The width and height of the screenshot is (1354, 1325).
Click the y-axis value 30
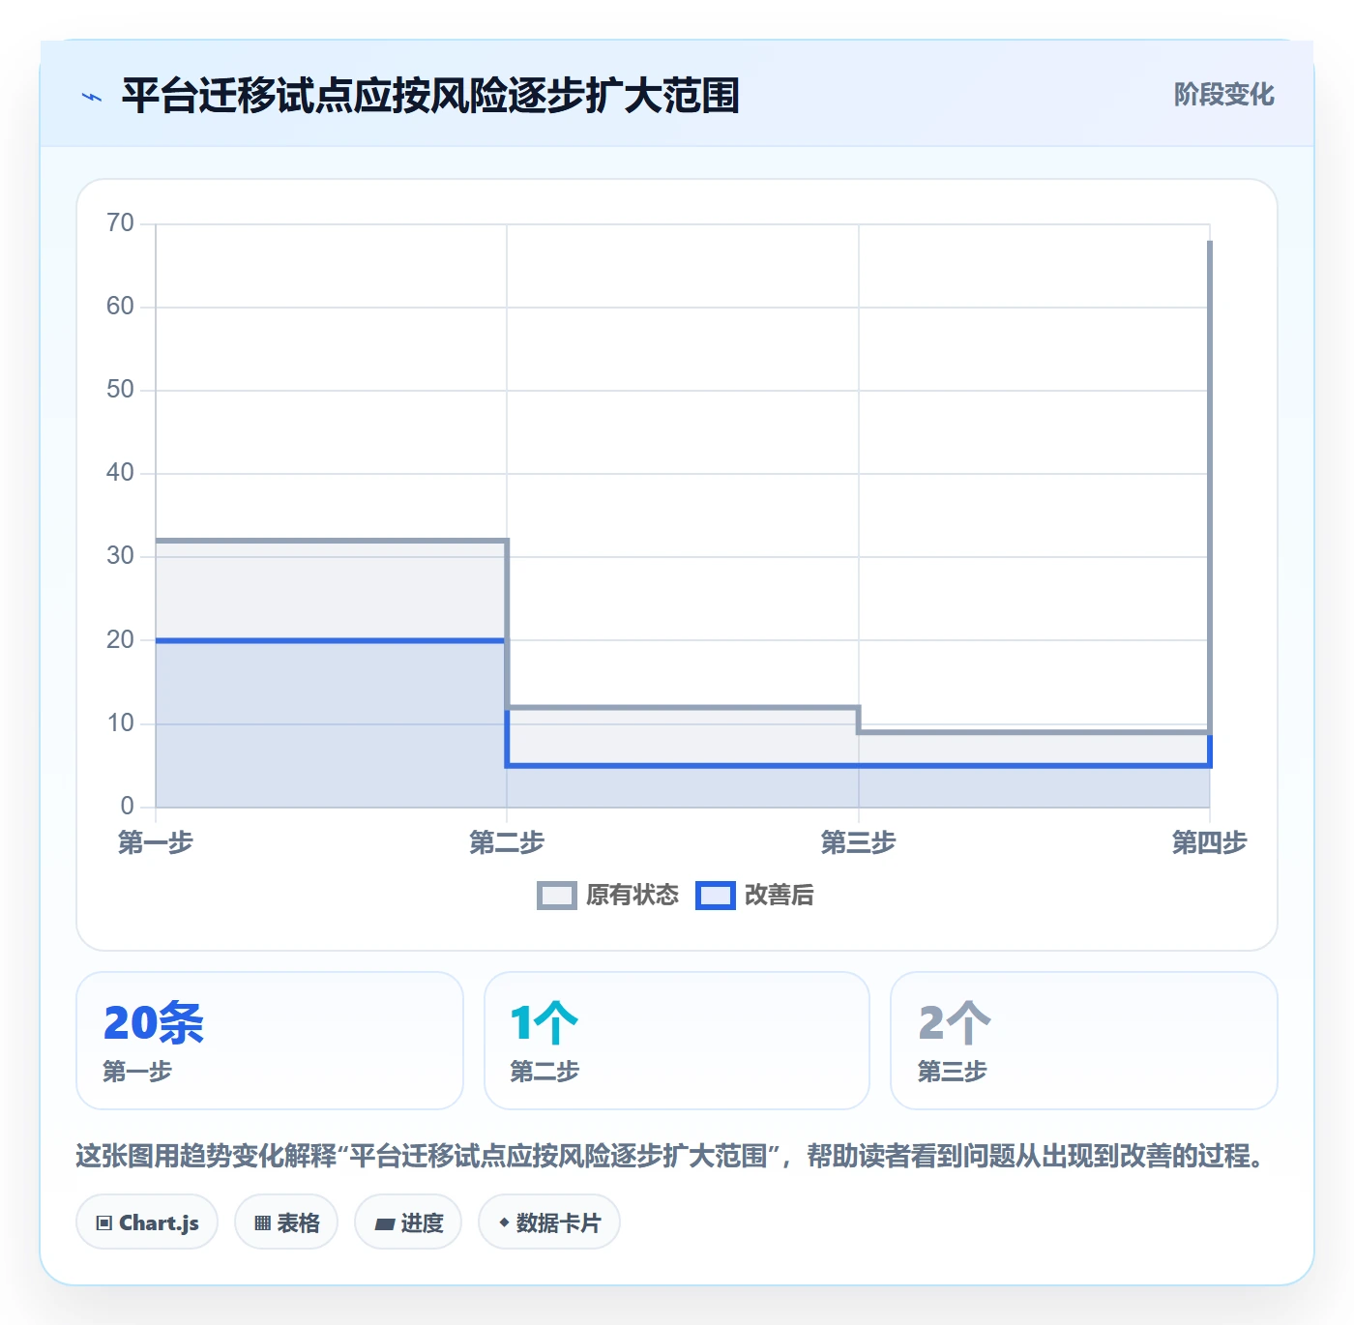(x=120, y=556)
